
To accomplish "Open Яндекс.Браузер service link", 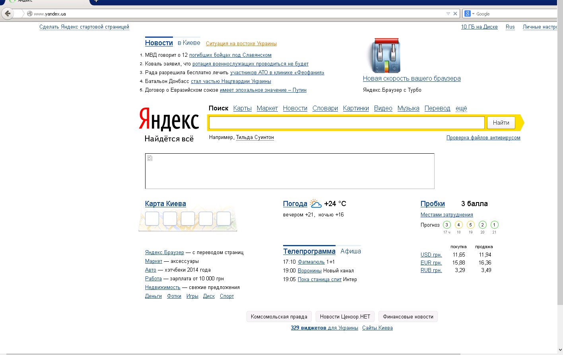I will [x=165, y=253].
